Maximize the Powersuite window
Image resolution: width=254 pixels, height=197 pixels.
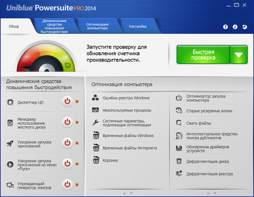[236, 5]
